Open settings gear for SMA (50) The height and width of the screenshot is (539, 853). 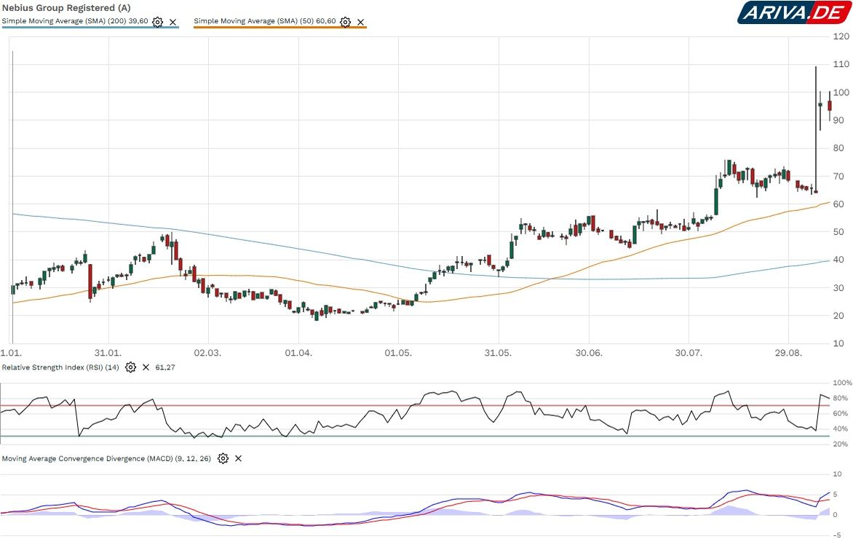coord(346,22)
